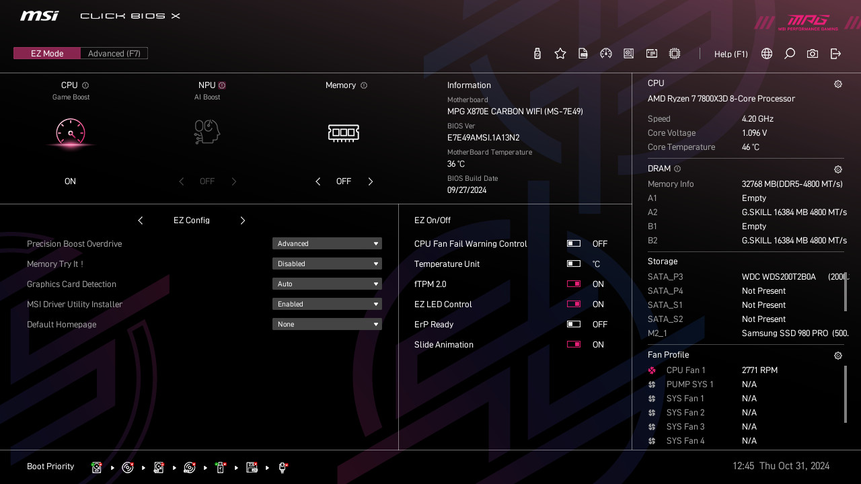Image resolution: width=861 pixels, height=484 pixels.
Task: Click the CPU Game Boost dial icon
Action: pos(71,132)
